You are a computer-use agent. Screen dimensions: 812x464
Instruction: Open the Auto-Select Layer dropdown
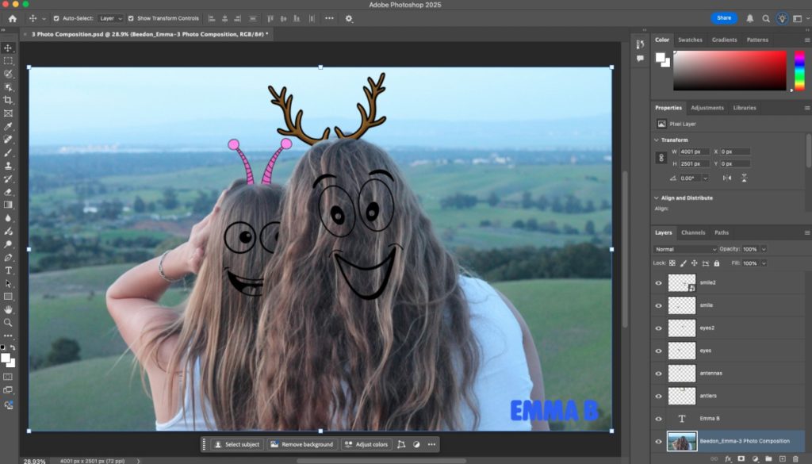tap(111, 18)
